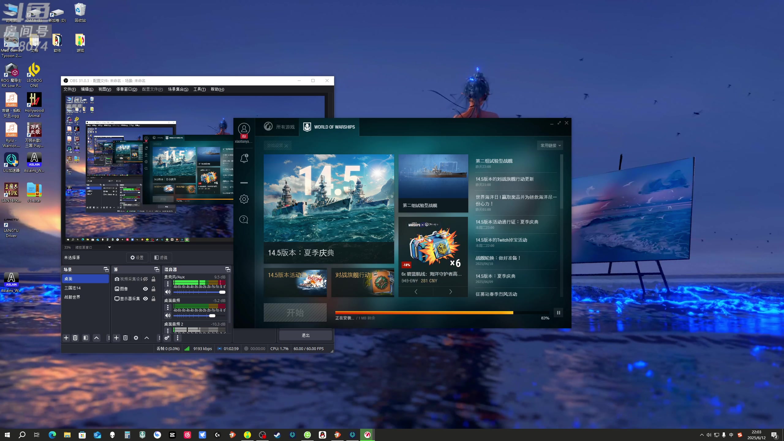Open account profile avatar in game center
Image resolution: width=784 pixels, height=441 pixels.
244,129
